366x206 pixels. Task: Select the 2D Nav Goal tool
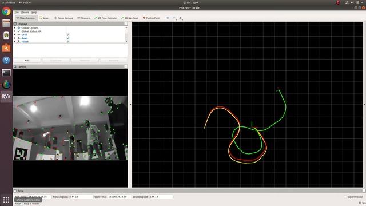[x=130, y=18]
